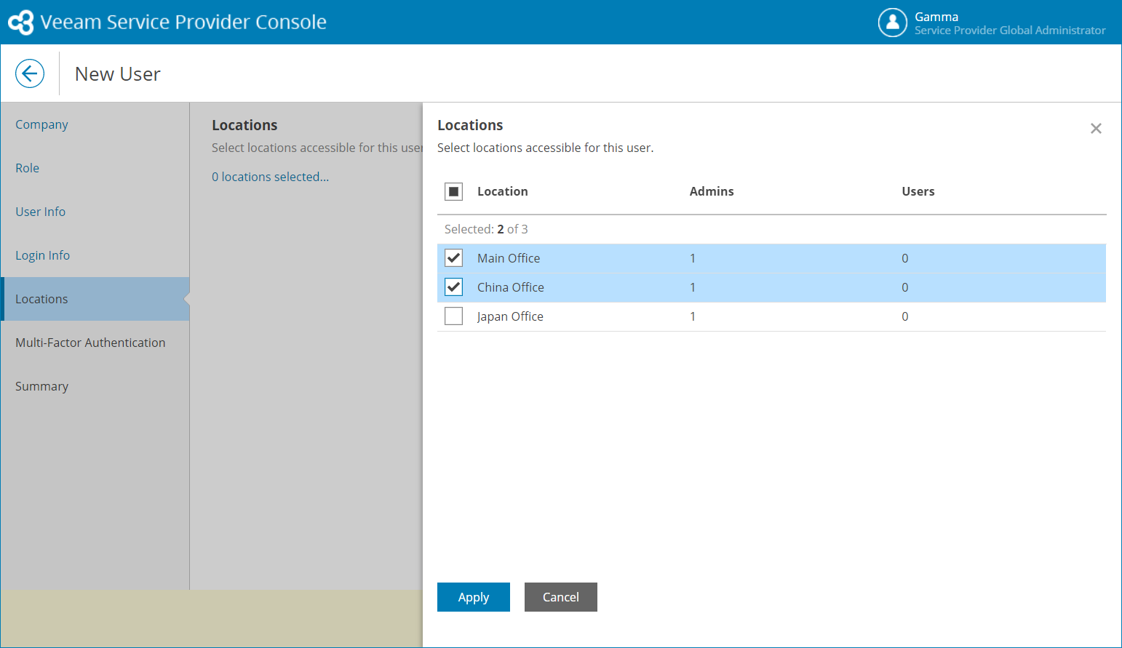Check the Japan Office checkbox

coord(453,316)
